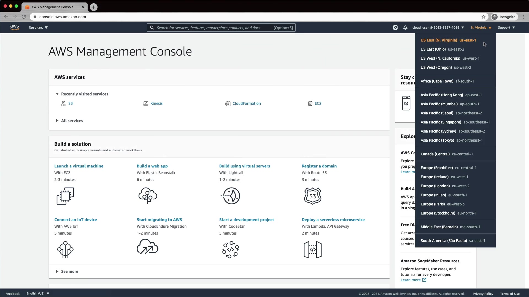Click the notifications bell icon
Viewport: 529px width, 297px height.
pyautogui.click(x=405, y=28)
